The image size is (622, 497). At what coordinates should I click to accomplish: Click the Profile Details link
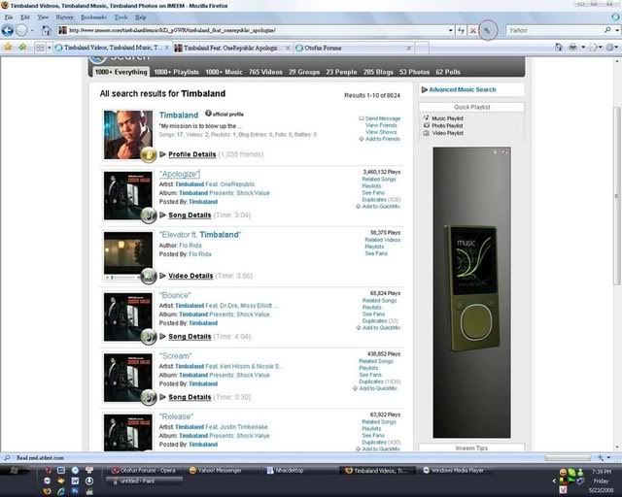(192, 154)
